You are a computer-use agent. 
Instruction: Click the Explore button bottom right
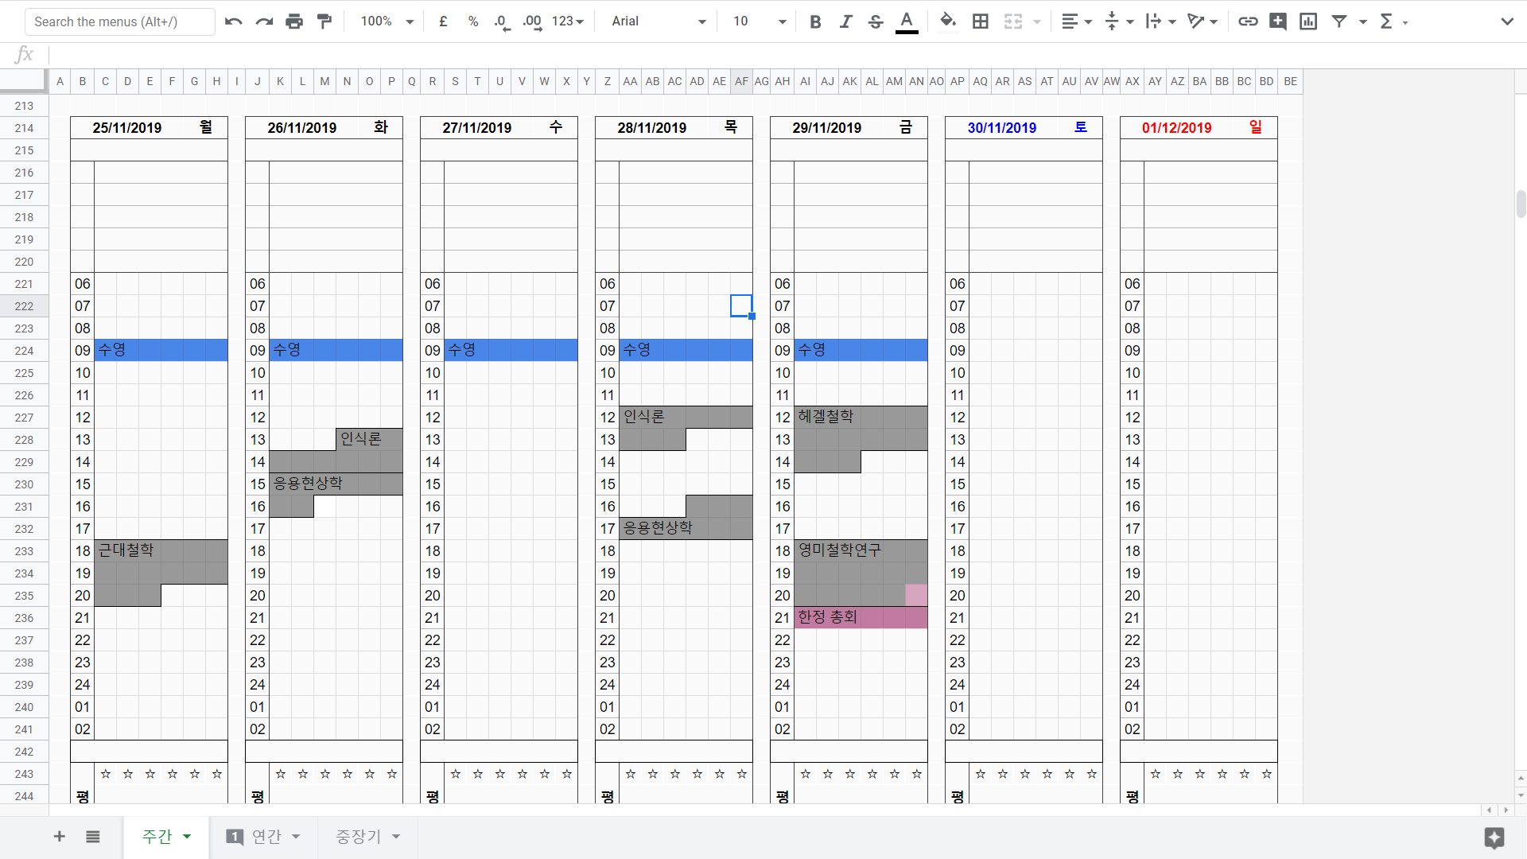(x=1494, y=838)
